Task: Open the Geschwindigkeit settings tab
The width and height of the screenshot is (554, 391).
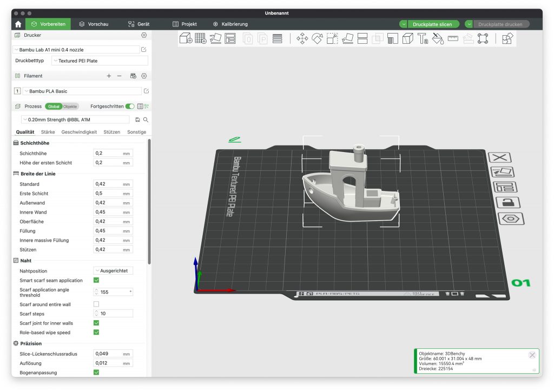Action: pyautogui.click(x=79, y=132)
